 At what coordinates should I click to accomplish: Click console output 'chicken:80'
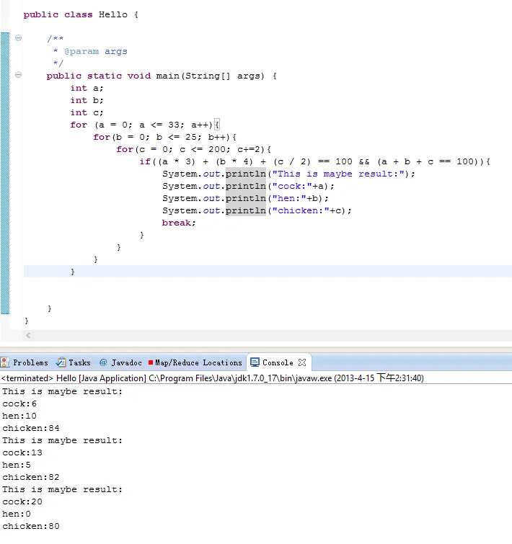(31, 526)
